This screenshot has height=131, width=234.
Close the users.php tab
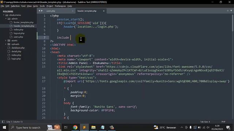click(x=73, y=11)
